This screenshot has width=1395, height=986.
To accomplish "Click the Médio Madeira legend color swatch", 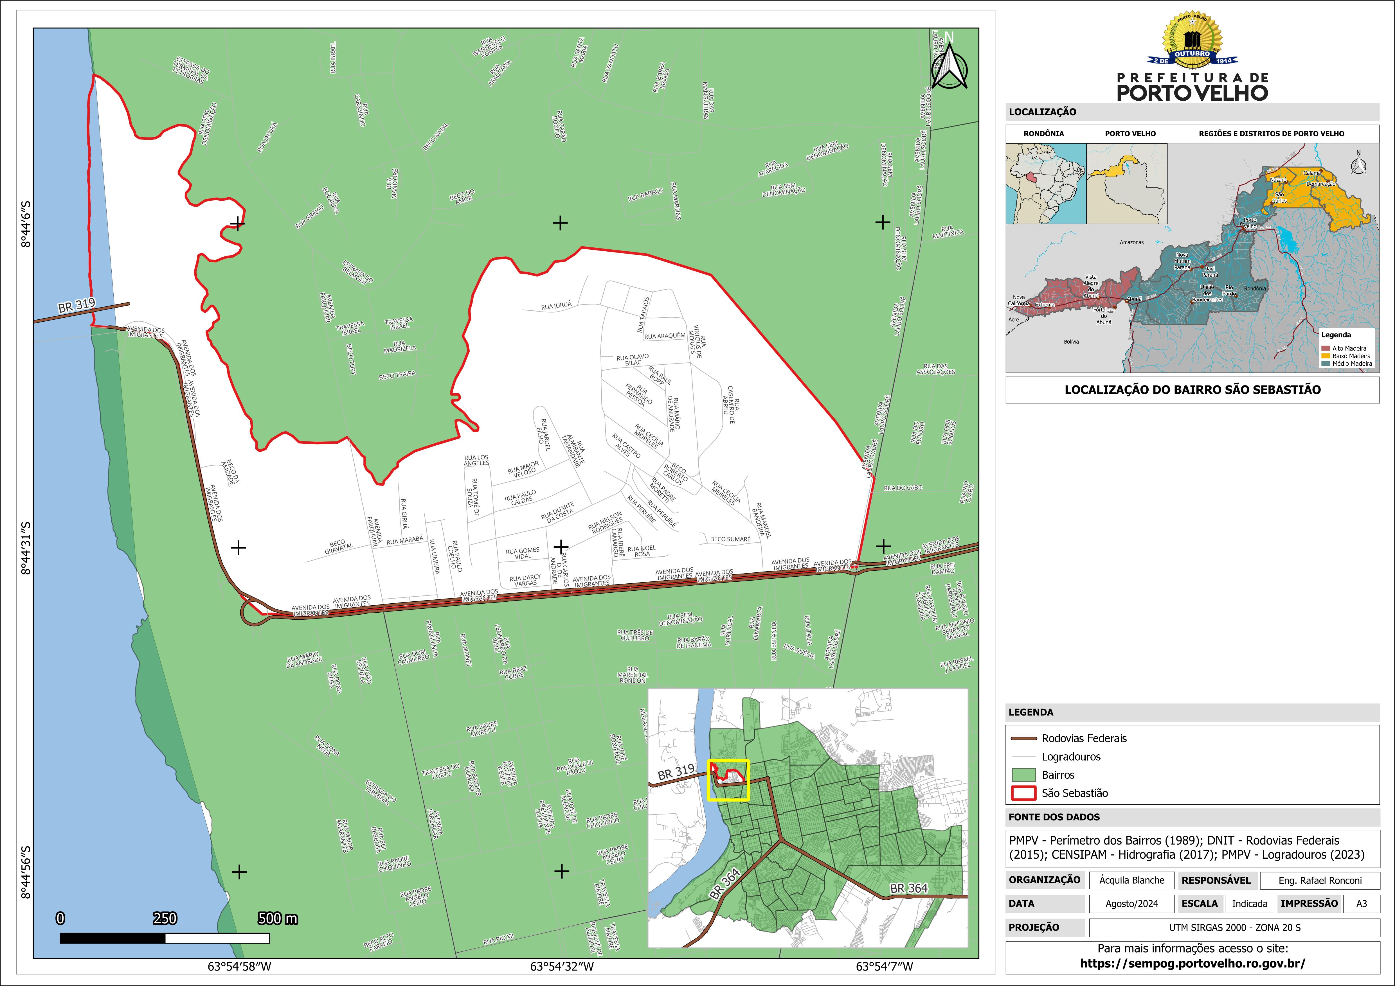I will [1326, 364].
